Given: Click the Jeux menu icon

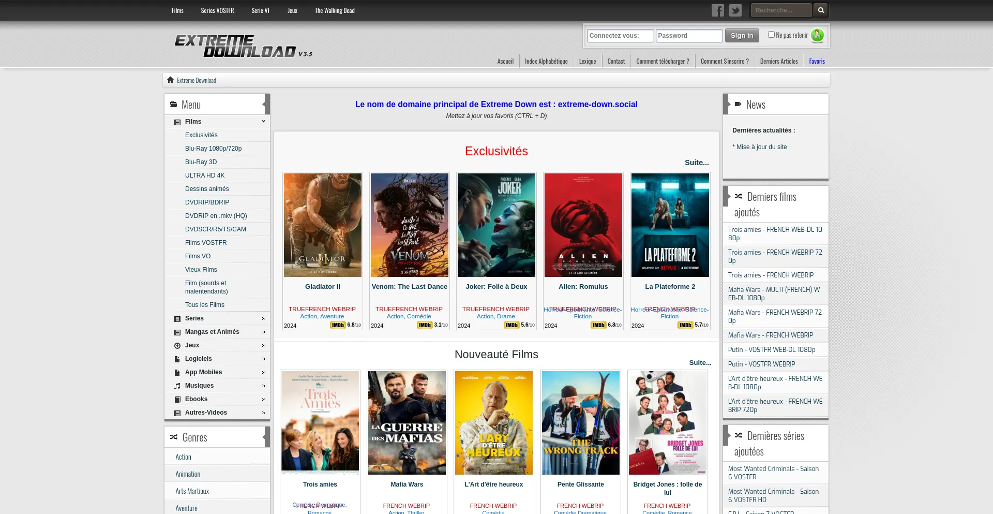Looking at the screenshot, I should 177,346.
